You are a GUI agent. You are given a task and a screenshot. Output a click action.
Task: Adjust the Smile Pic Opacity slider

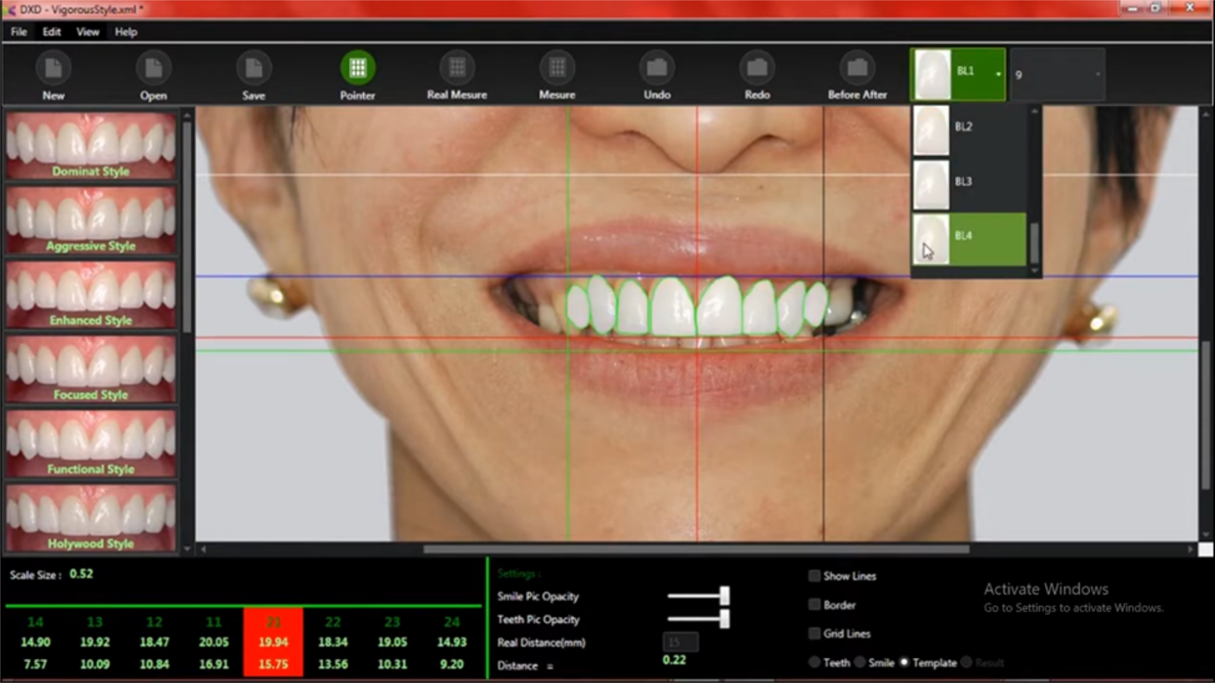(724, 596)
